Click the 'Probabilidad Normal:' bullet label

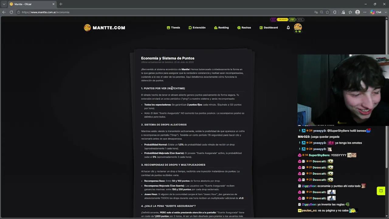click(156, 144)
